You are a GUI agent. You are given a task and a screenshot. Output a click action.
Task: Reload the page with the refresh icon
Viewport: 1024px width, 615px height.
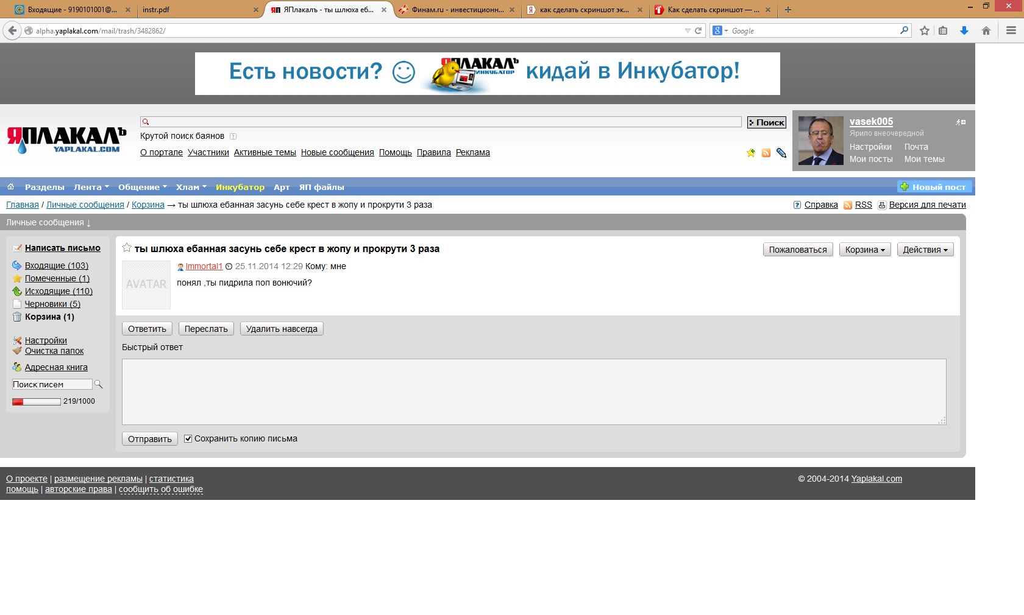point(699,30)
